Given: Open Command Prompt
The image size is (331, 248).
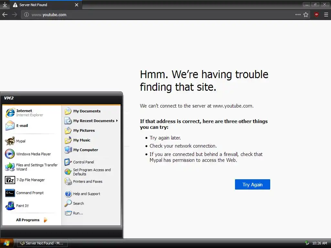Looking at the screenshot, I should [x=32, y=193].
